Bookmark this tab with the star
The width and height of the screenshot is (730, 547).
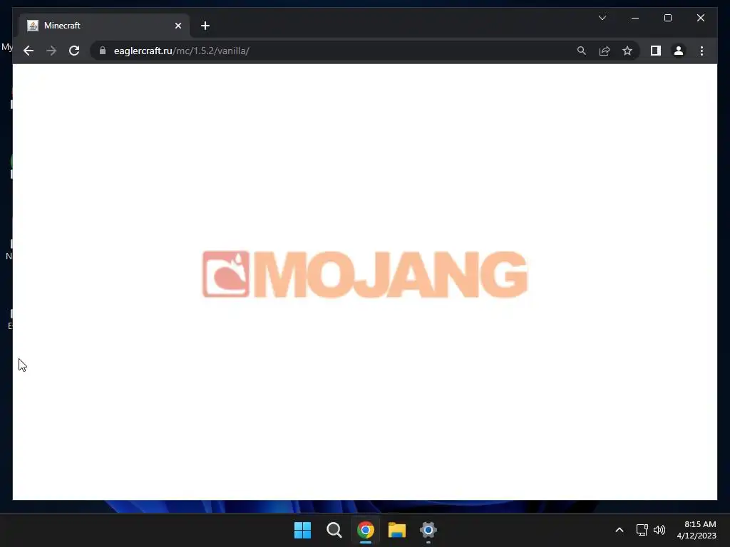click(x=627, y=51)
